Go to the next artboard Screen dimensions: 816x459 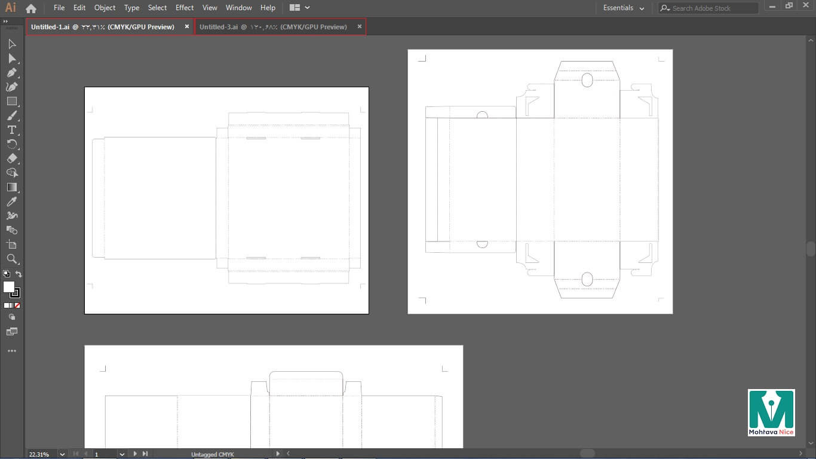click(x=135, y=454)
